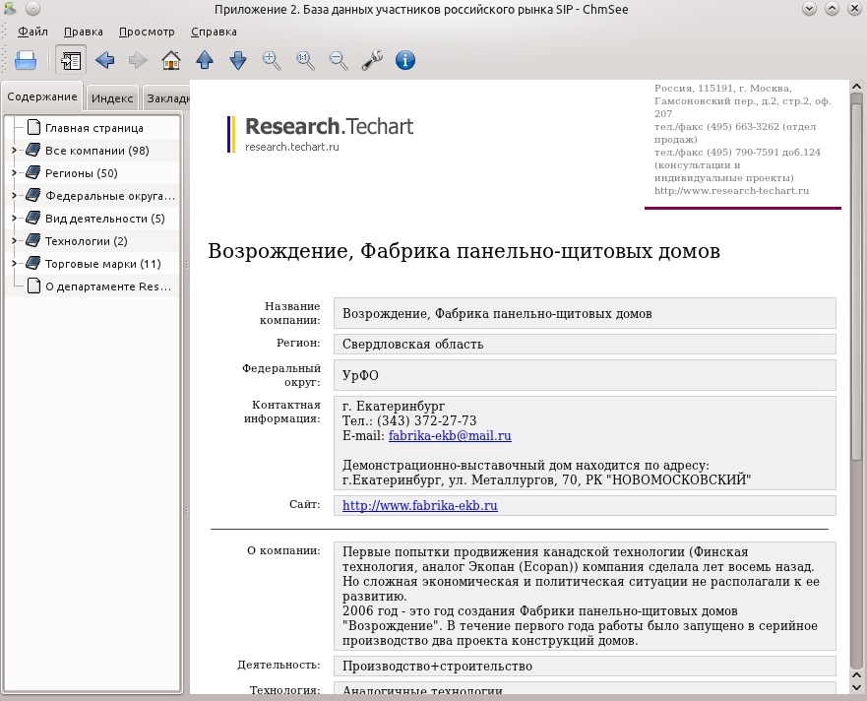Open the About info icon
Viewport: 867px width, 701px height.
click(405, 60)
